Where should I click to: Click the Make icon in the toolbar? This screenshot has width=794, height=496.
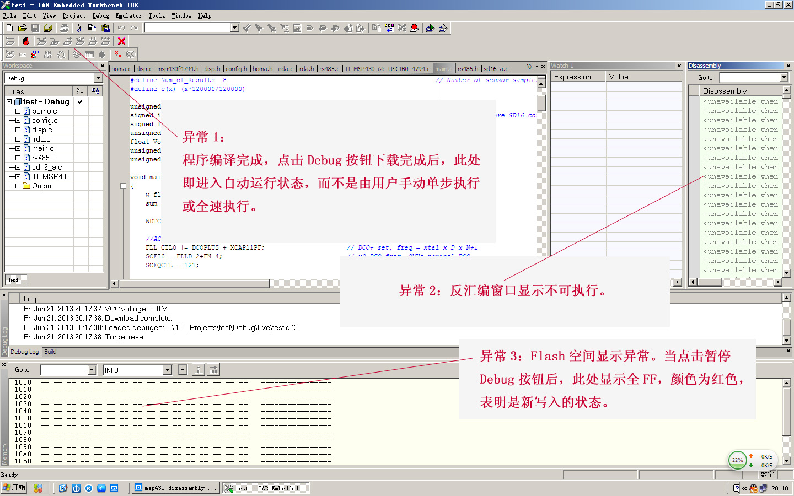[389, 28]
